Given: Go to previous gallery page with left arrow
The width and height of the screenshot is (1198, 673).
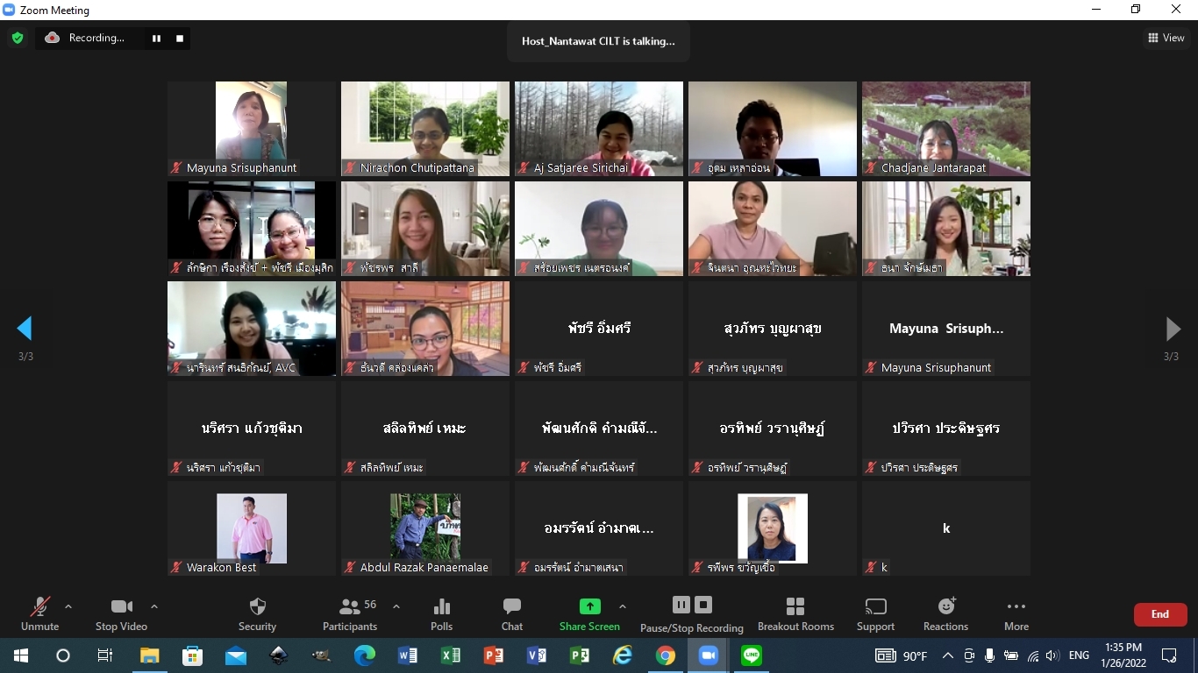Looking at the screenshot, I should click(25, 329).
